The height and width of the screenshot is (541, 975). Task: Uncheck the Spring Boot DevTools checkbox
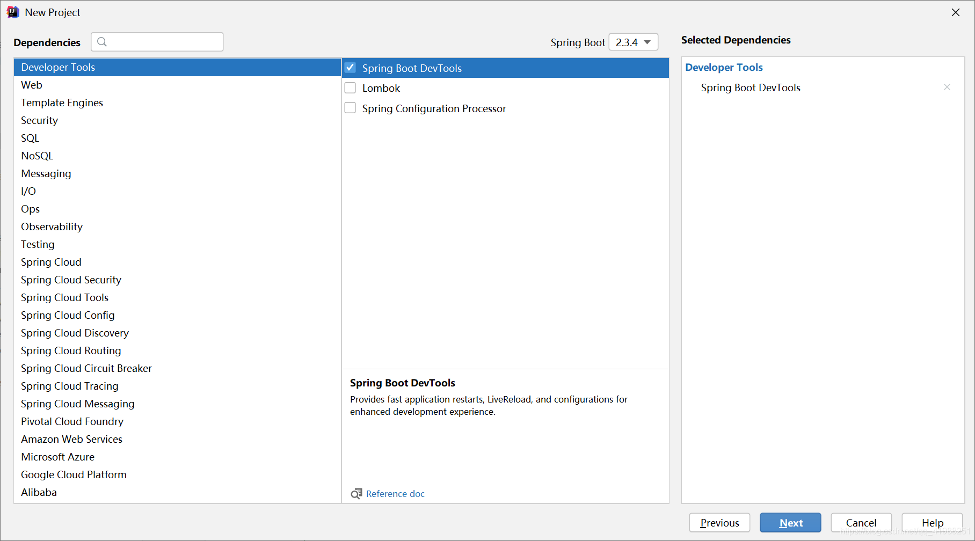[x=350, y=68]
